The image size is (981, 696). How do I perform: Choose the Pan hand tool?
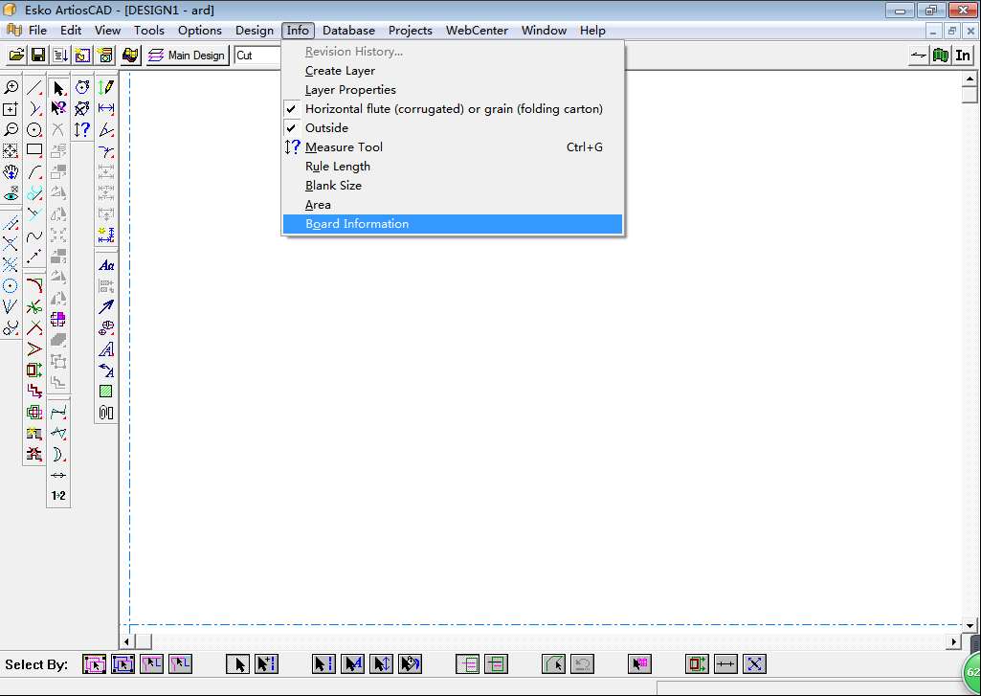click(11, 172)
